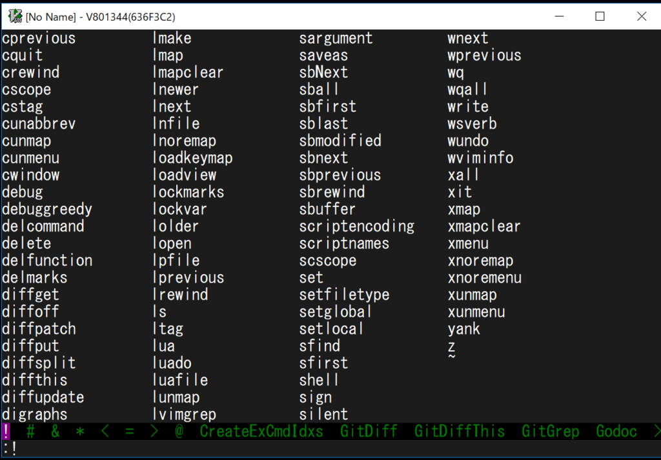661x460 pixels.
Task: Click the word 'wviminfo'
Action: point(480,159)
